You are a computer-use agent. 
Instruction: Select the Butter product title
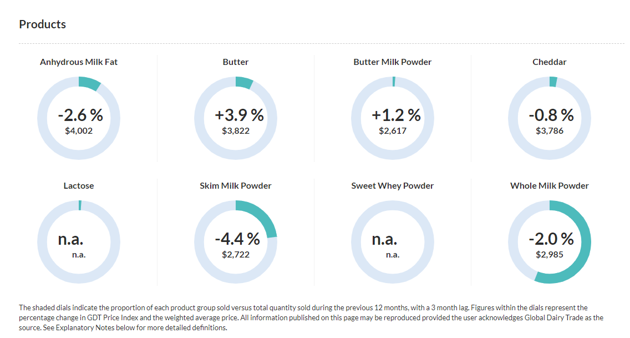tap(236, 62)
